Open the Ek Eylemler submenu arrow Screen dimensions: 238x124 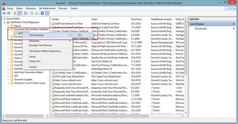click(x=234, y=29)
